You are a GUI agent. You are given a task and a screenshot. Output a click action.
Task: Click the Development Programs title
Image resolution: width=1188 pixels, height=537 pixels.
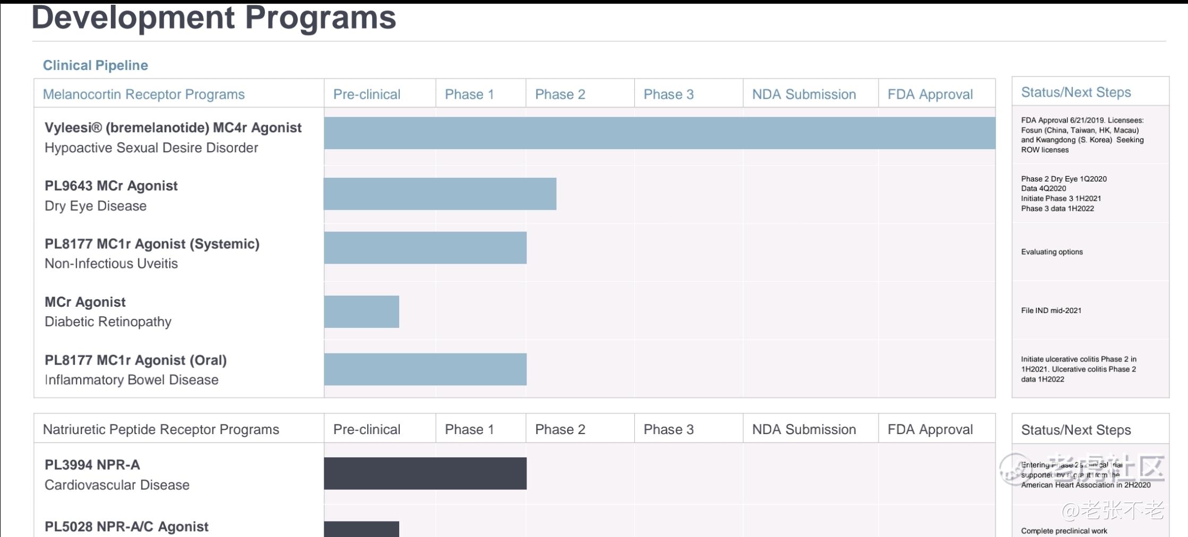(x=214, y=17)
